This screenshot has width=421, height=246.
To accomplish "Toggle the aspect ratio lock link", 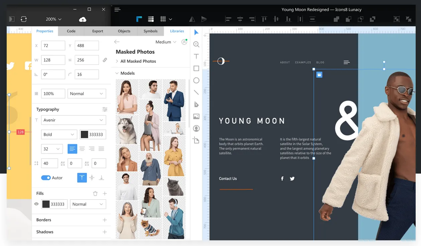I will point(105,60).
